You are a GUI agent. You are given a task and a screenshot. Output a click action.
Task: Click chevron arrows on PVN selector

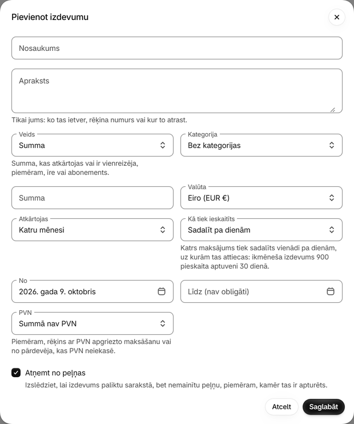coord(163,323)
